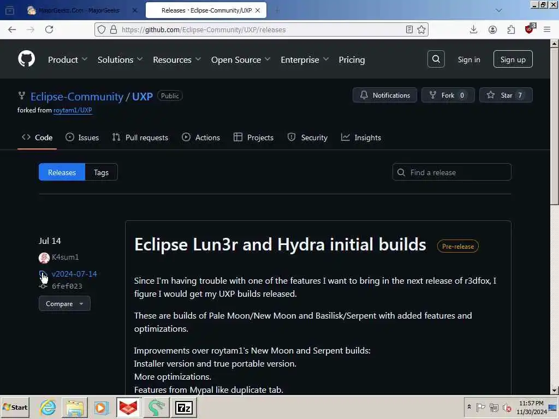Open commit 6fef023
Screen dimensions: 559x419
click(67, 286)
